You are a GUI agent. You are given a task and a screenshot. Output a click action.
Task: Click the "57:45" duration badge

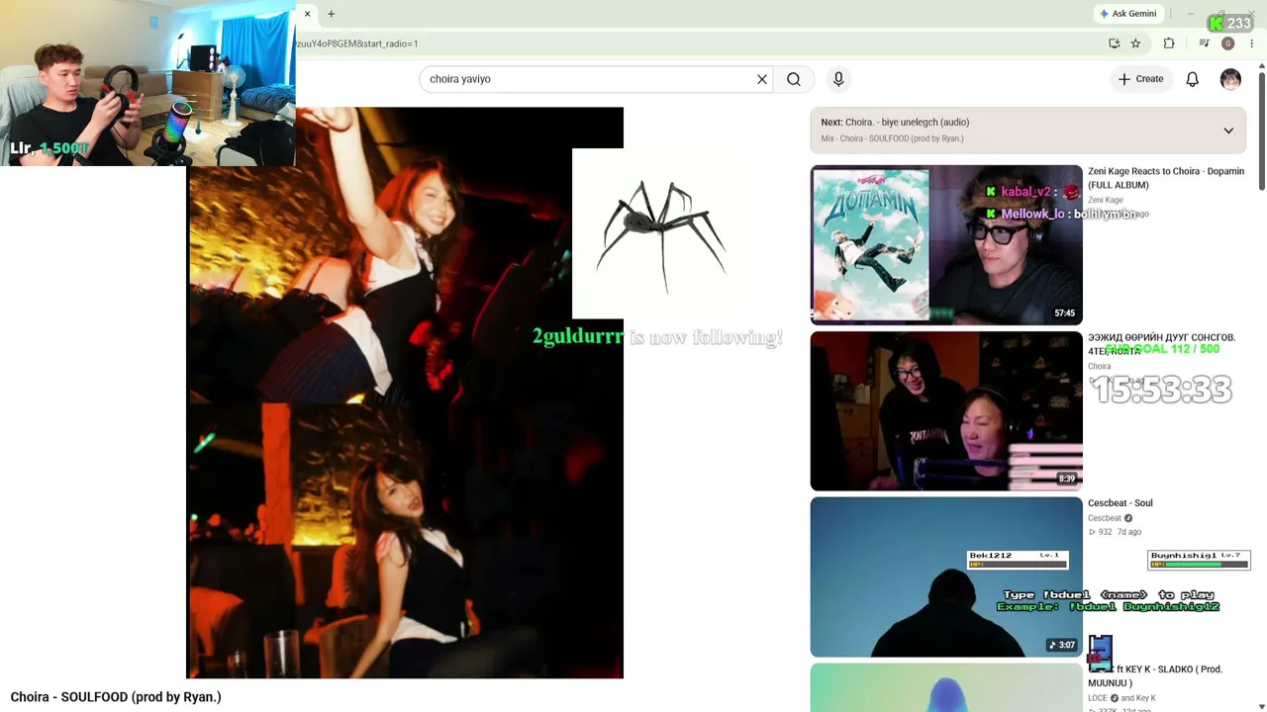[1065, 313]
